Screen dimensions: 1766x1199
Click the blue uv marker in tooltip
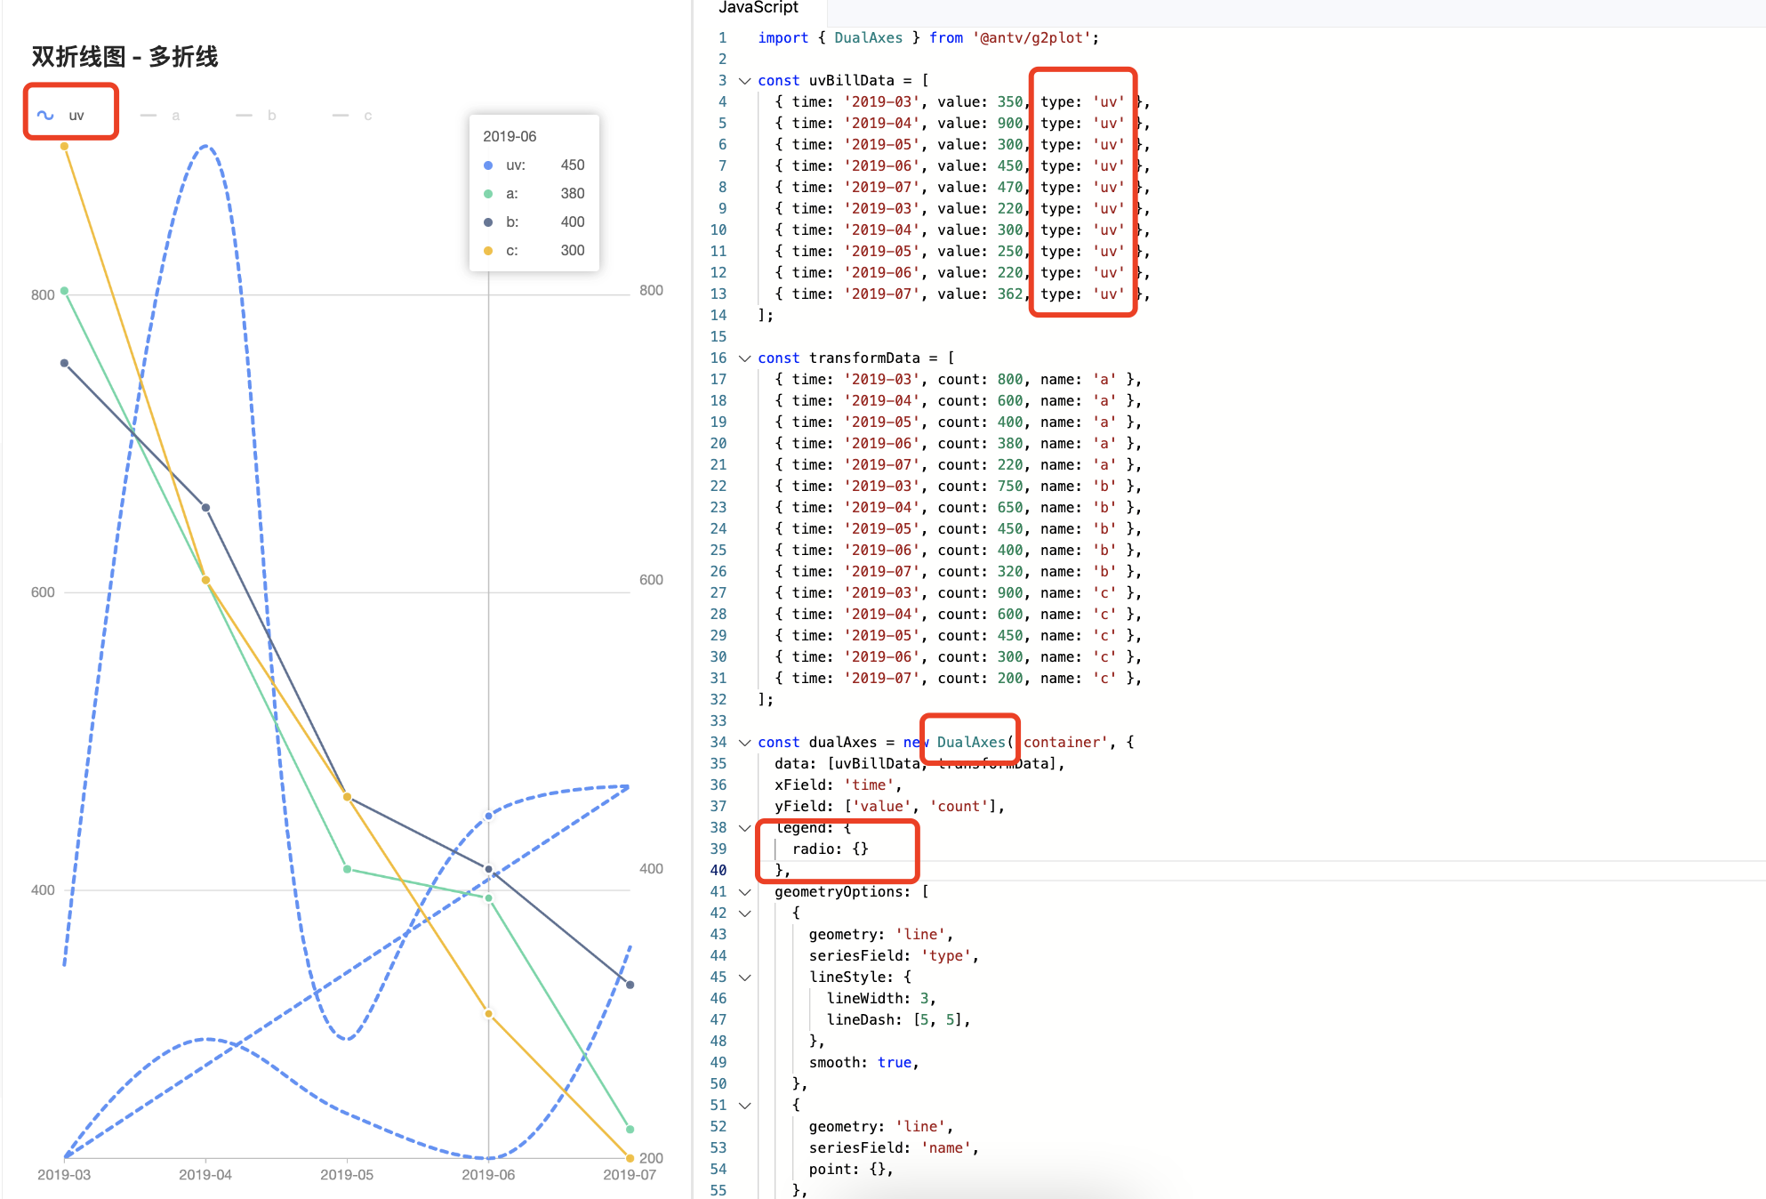pos(488,165)
